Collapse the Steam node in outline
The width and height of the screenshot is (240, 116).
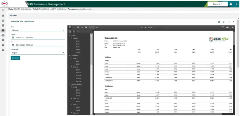[x=72, y=38]
